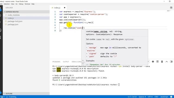Move panel position using rightmost panel icon
This screenshot has width=174, height=98.
point(171,62)
